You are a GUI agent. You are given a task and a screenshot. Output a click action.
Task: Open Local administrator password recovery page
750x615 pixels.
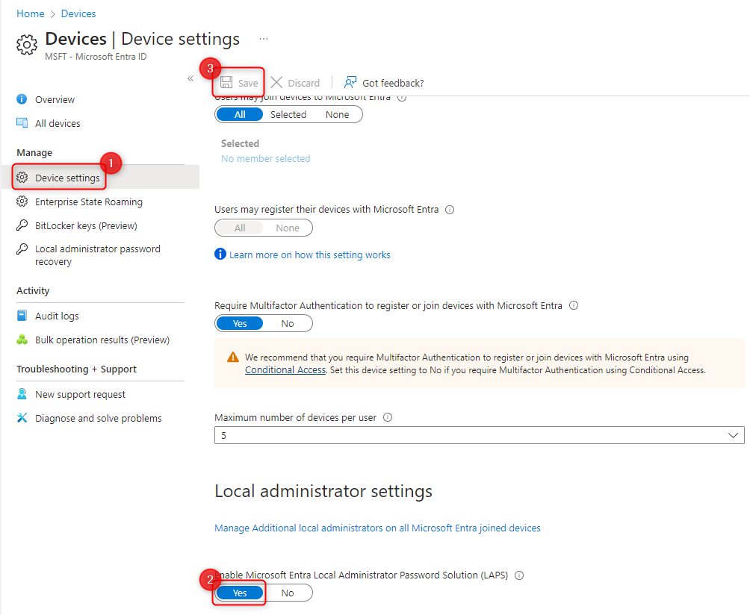pos(98,255)
